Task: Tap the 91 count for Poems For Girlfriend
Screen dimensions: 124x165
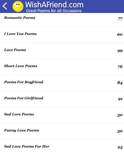Action: [120, 99]
